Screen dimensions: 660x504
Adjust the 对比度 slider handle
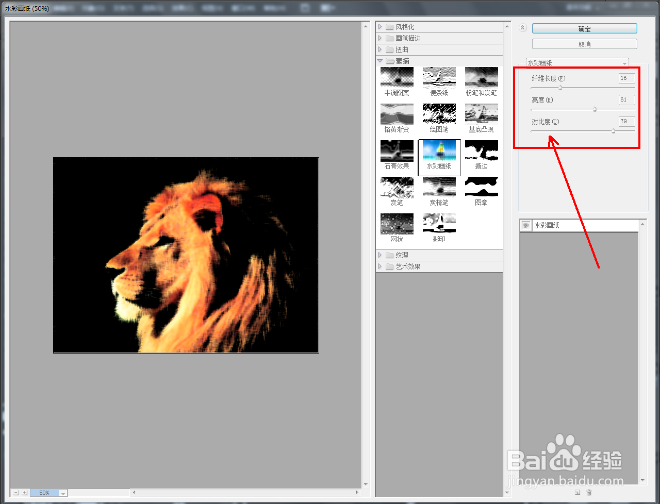tap(613, 131)
